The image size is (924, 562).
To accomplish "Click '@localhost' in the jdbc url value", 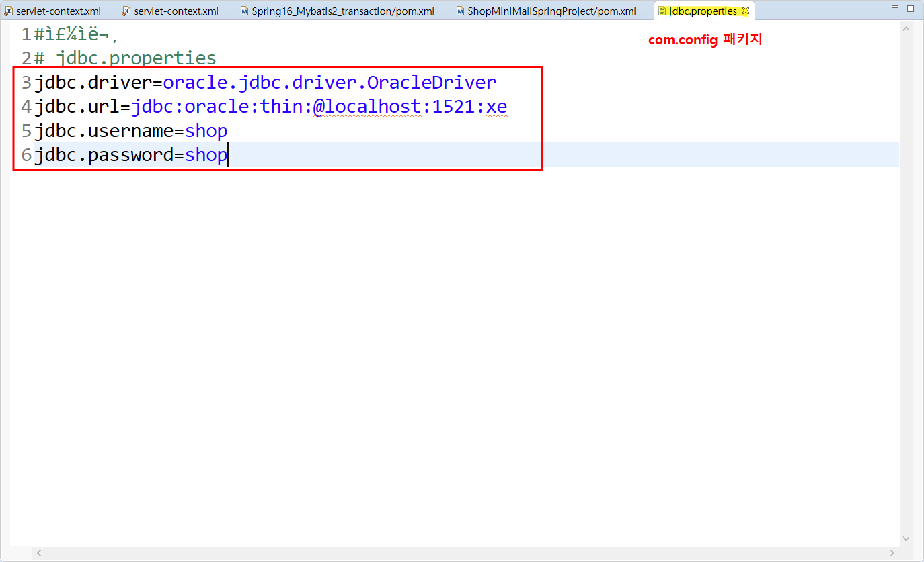I will (367, 107).
